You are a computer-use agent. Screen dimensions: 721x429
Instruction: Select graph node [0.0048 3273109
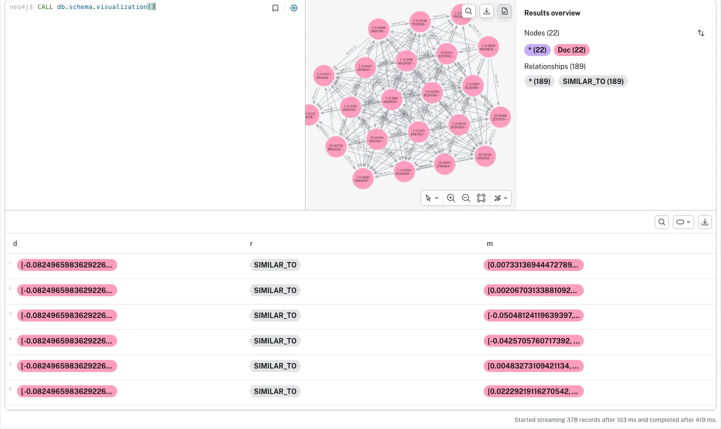(500, 117)
